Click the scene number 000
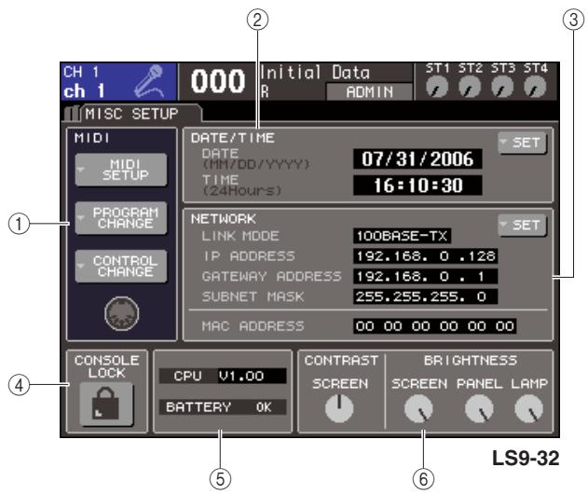This screenshot has height=495, width=588. coord(218,81)
